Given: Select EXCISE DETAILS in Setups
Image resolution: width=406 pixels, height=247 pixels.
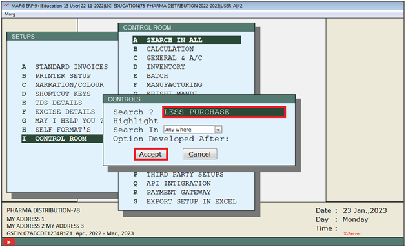Looking at the screenshot, I should point(58,112).
